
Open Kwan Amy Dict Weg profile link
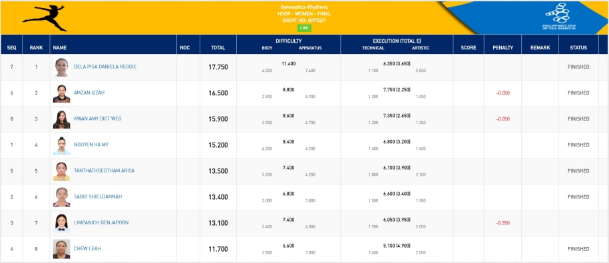97,119
